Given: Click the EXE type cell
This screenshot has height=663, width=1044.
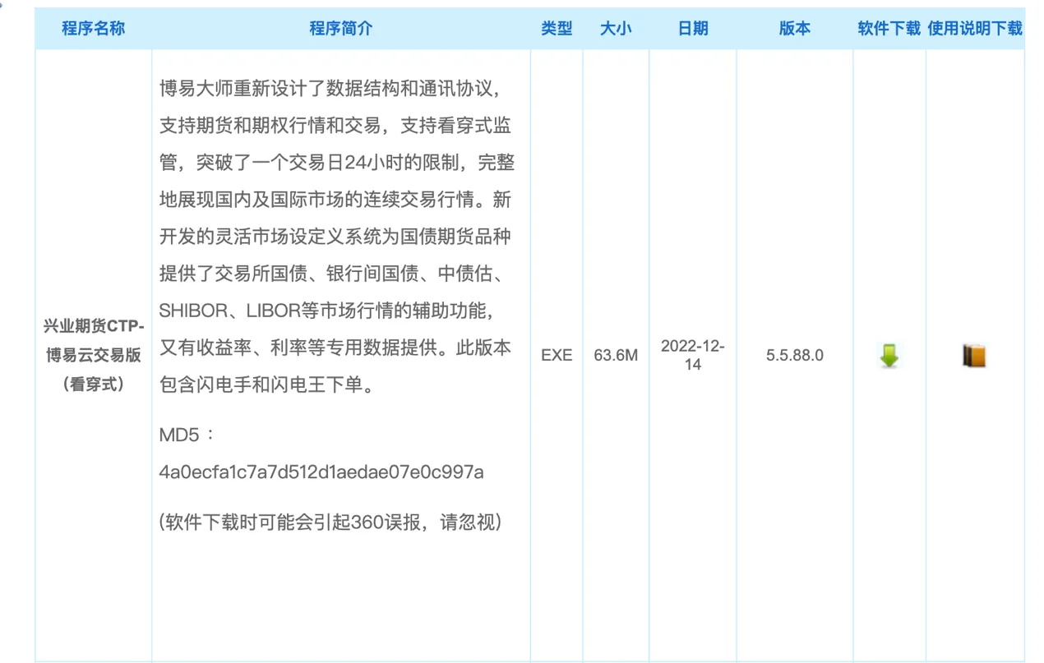Looking at the screenshot, I should [x=557, y=356].
